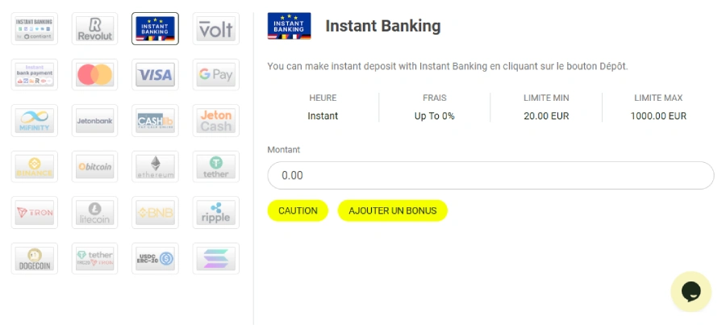Click the yellow CAUTION button
Image resolution: width=726 pixels, height=325 pixels.
(x=298, y=210)
